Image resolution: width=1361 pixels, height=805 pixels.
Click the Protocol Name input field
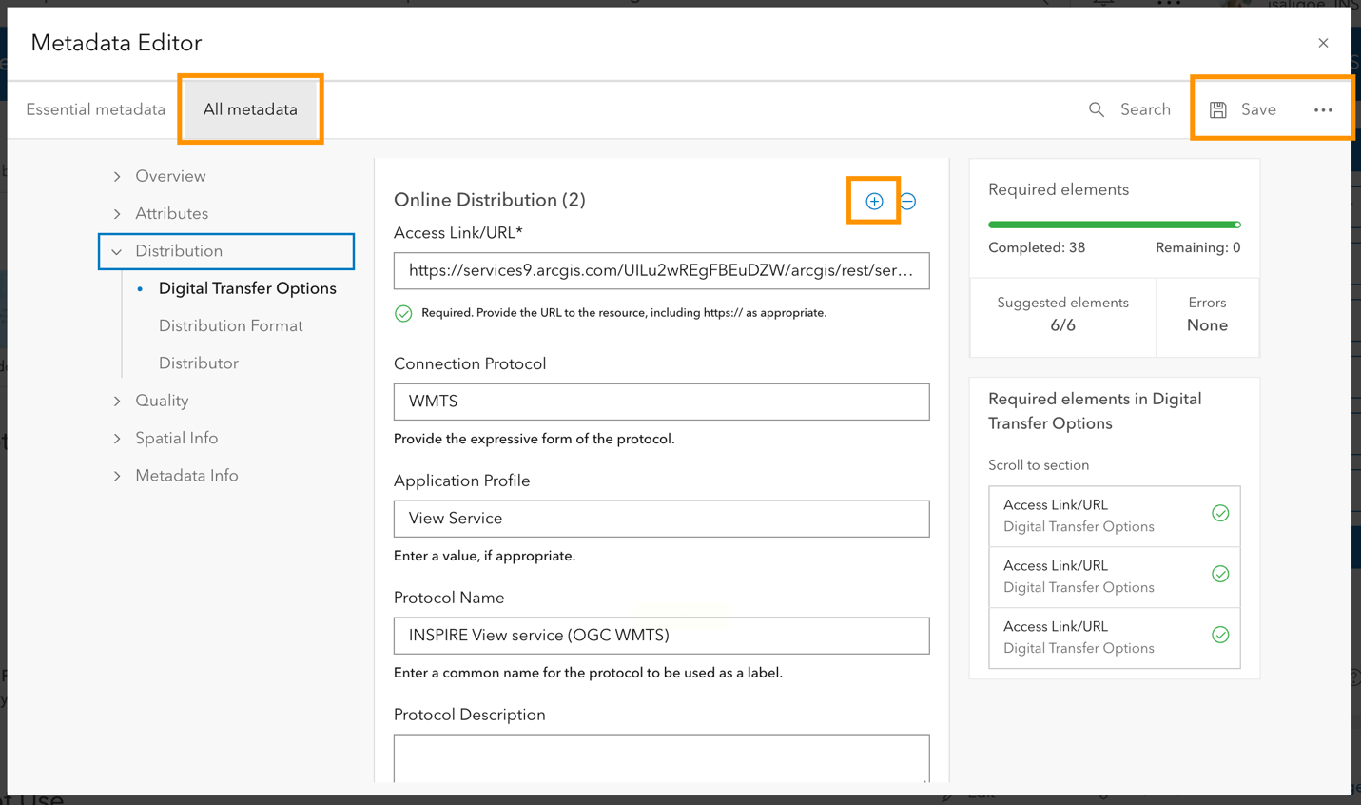661,636
